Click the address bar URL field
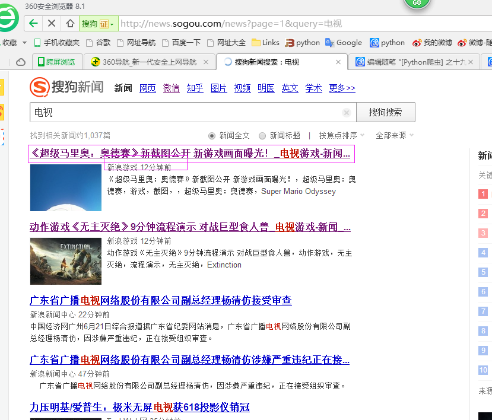The height and width of the screenshot is (420, 492). (304, 24)
